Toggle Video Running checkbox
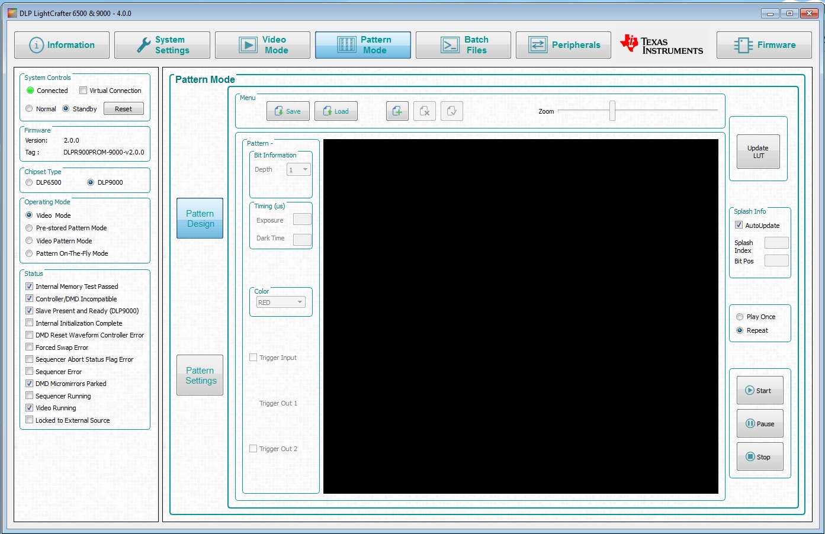Screen dimensions: 825x534 (x=29, y=408)
